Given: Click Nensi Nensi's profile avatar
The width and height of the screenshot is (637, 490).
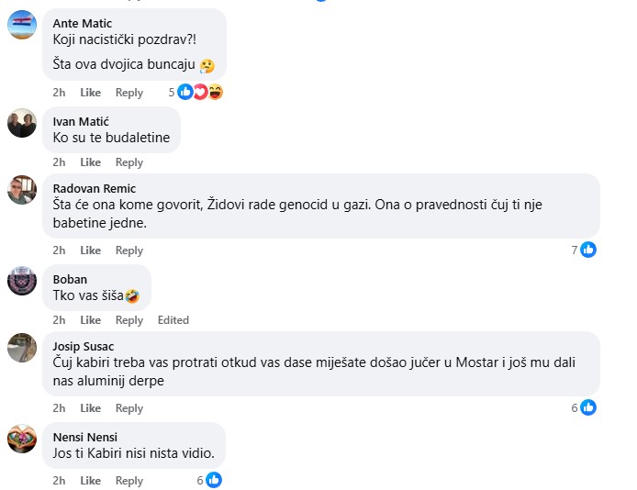Looking at the screenshot, I should click(22, 439).
